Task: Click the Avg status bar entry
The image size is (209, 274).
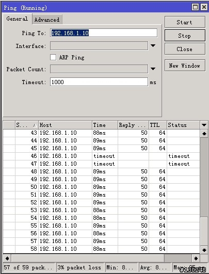Action: 155,267
